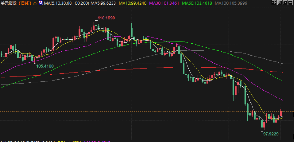Viewport: 294px width, 142px height.
Task: Click the 110.1699 high price label
Action: click(x=106, y=18)
